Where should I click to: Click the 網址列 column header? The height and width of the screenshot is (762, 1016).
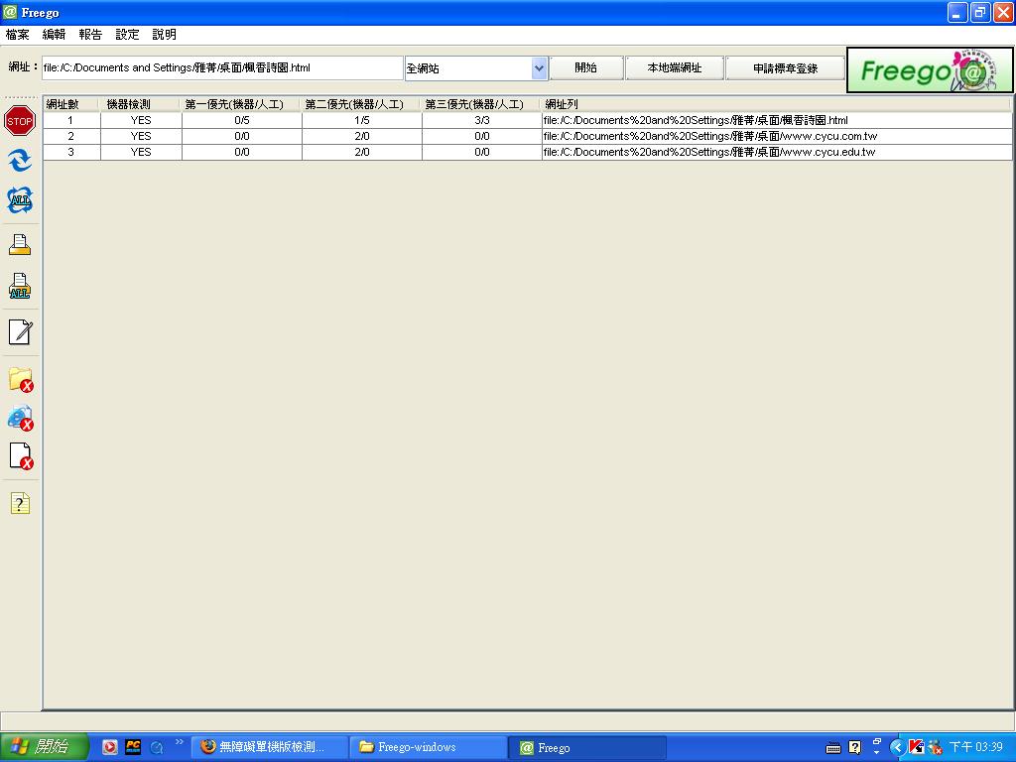[x=776, y=103]
